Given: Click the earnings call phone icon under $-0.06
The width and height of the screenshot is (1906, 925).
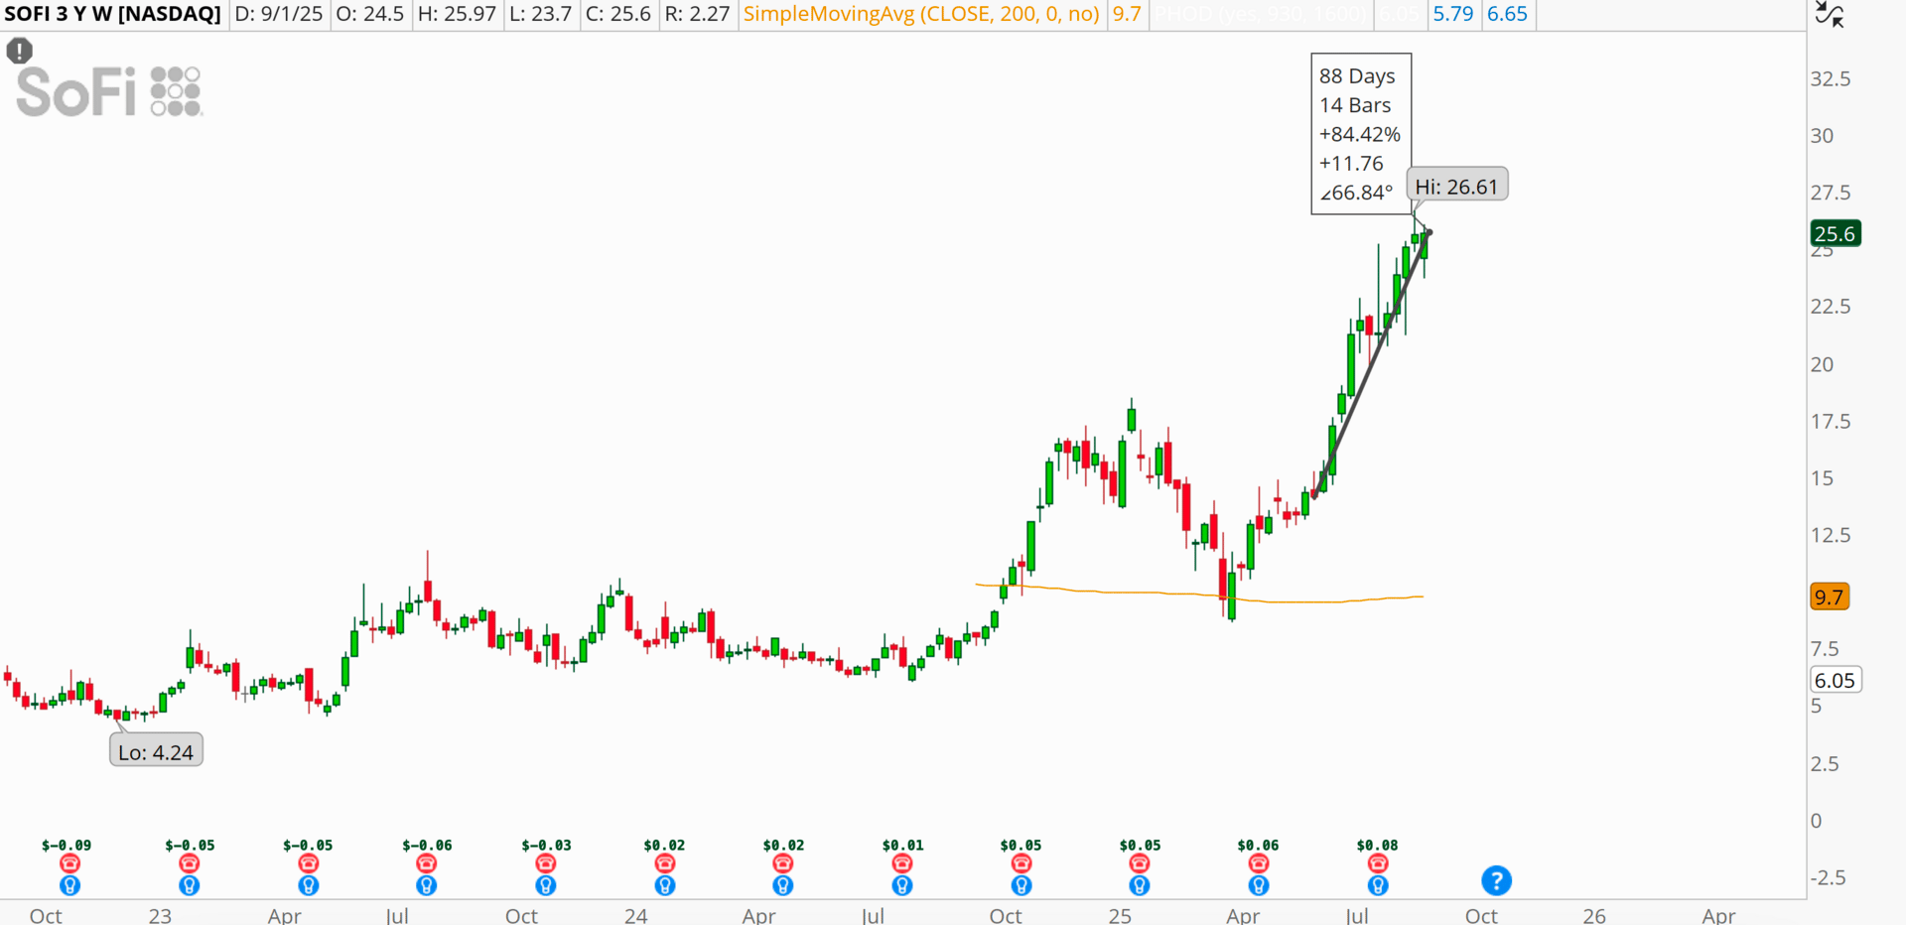Looking at the screenshot, I should click(427, 864).
